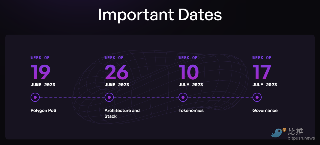Select the large number 17 date
This screenshot has width=320, height=145.
pos(262,72)
